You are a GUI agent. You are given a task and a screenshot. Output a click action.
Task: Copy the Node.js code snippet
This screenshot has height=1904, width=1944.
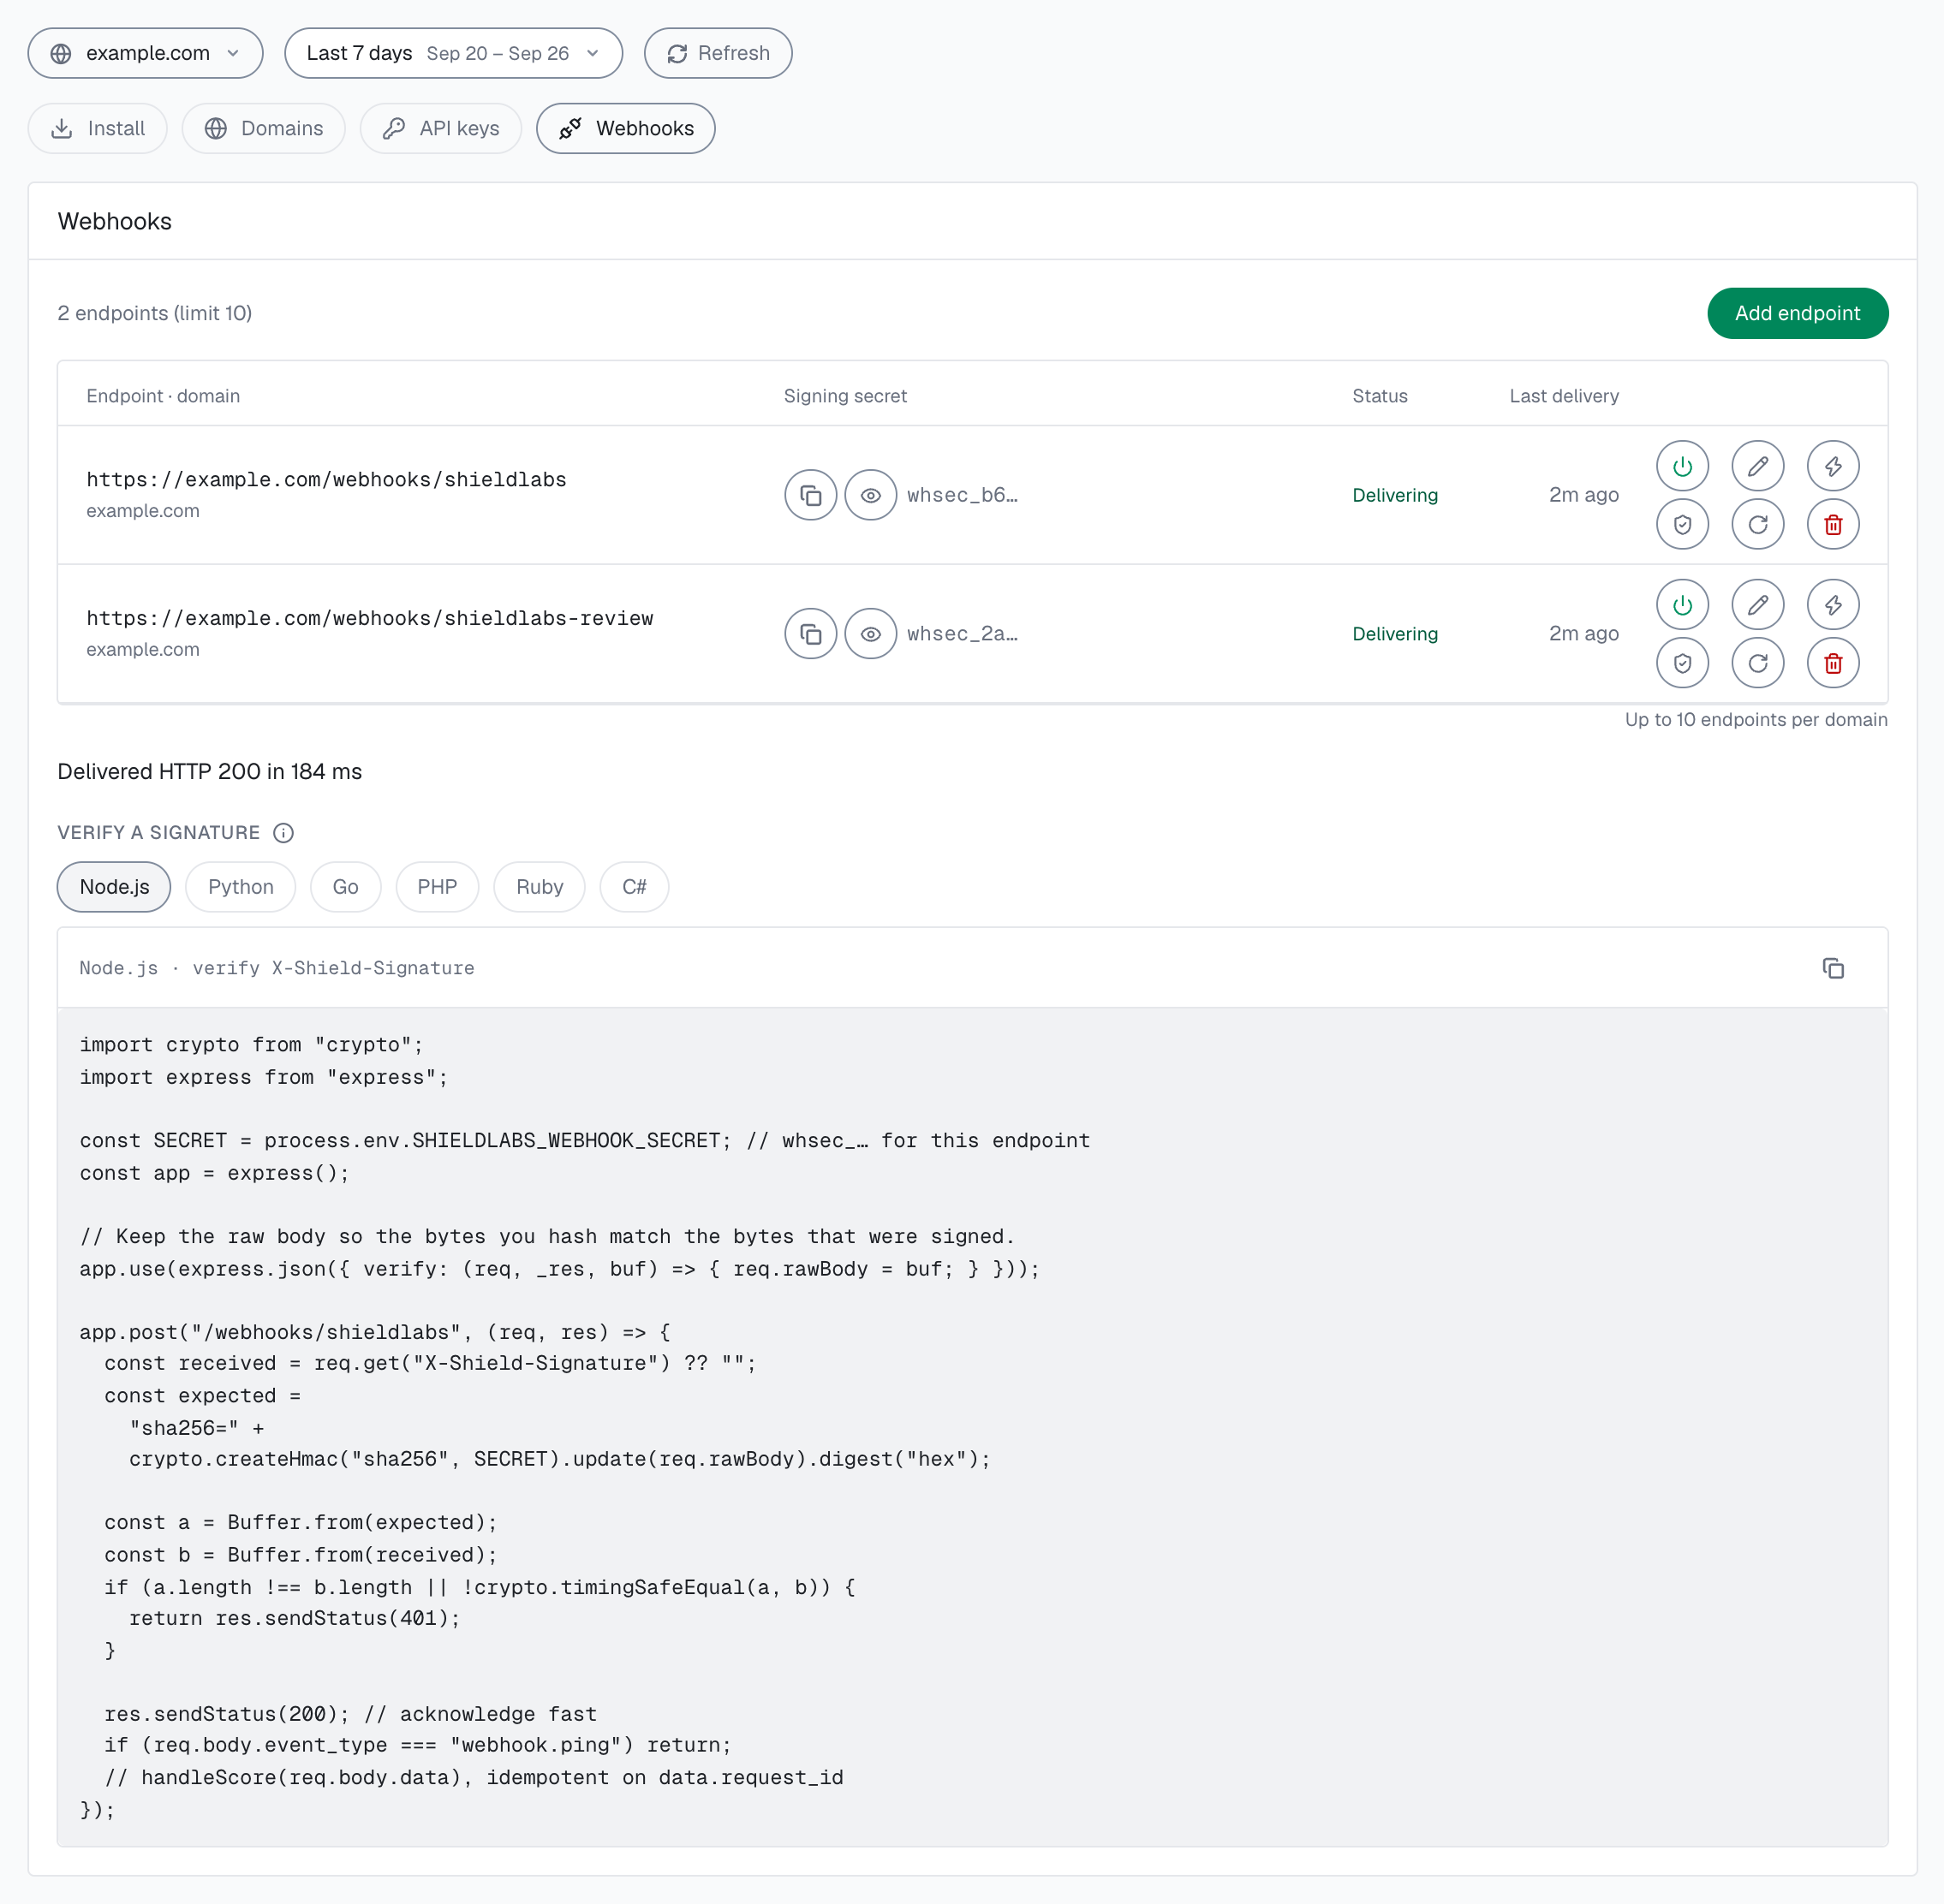coord(1833,968)
